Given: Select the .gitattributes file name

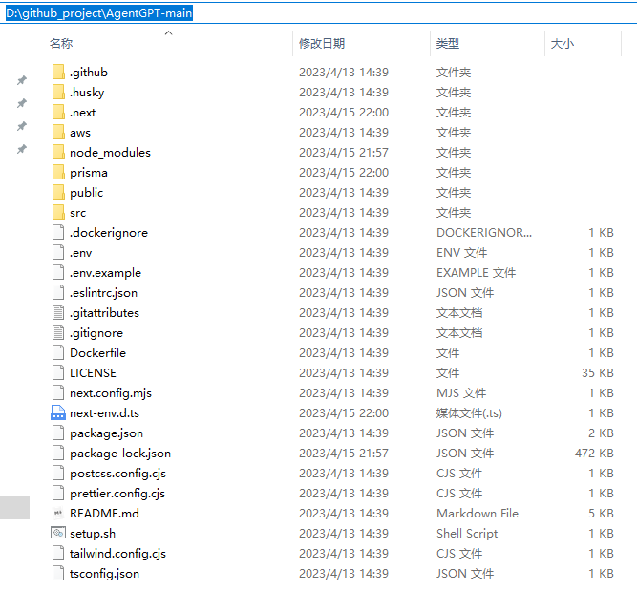Looking at the screenshot, I should tap(104, 313).
